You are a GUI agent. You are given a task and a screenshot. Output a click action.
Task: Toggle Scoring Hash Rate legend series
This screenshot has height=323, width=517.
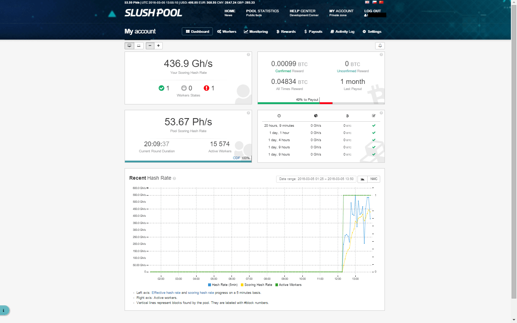coord(256,285)
